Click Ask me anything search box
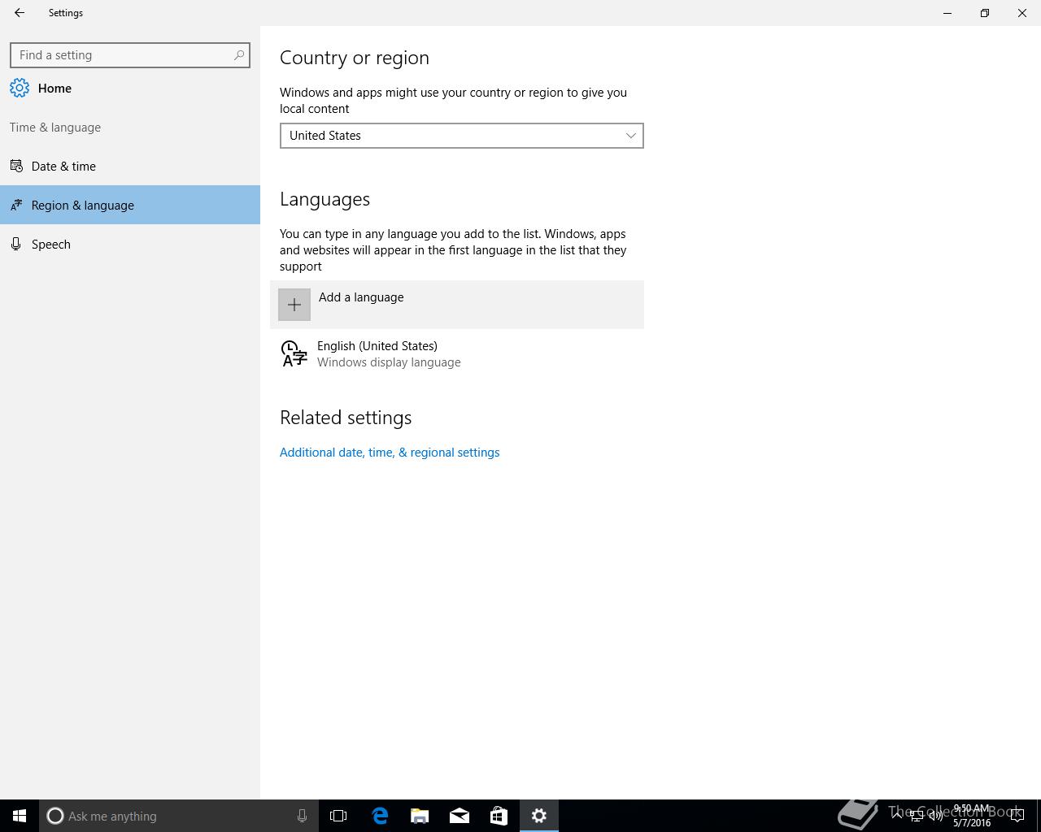Viewport: 1041px width, 832px height. pos(178,816)
